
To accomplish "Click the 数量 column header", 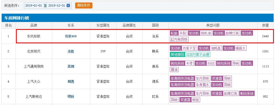I will [265, 25].
